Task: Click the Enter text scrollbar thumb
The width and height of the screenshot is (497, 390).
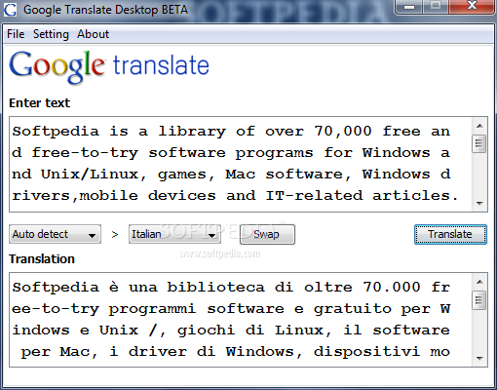Action: pos(479,143)
